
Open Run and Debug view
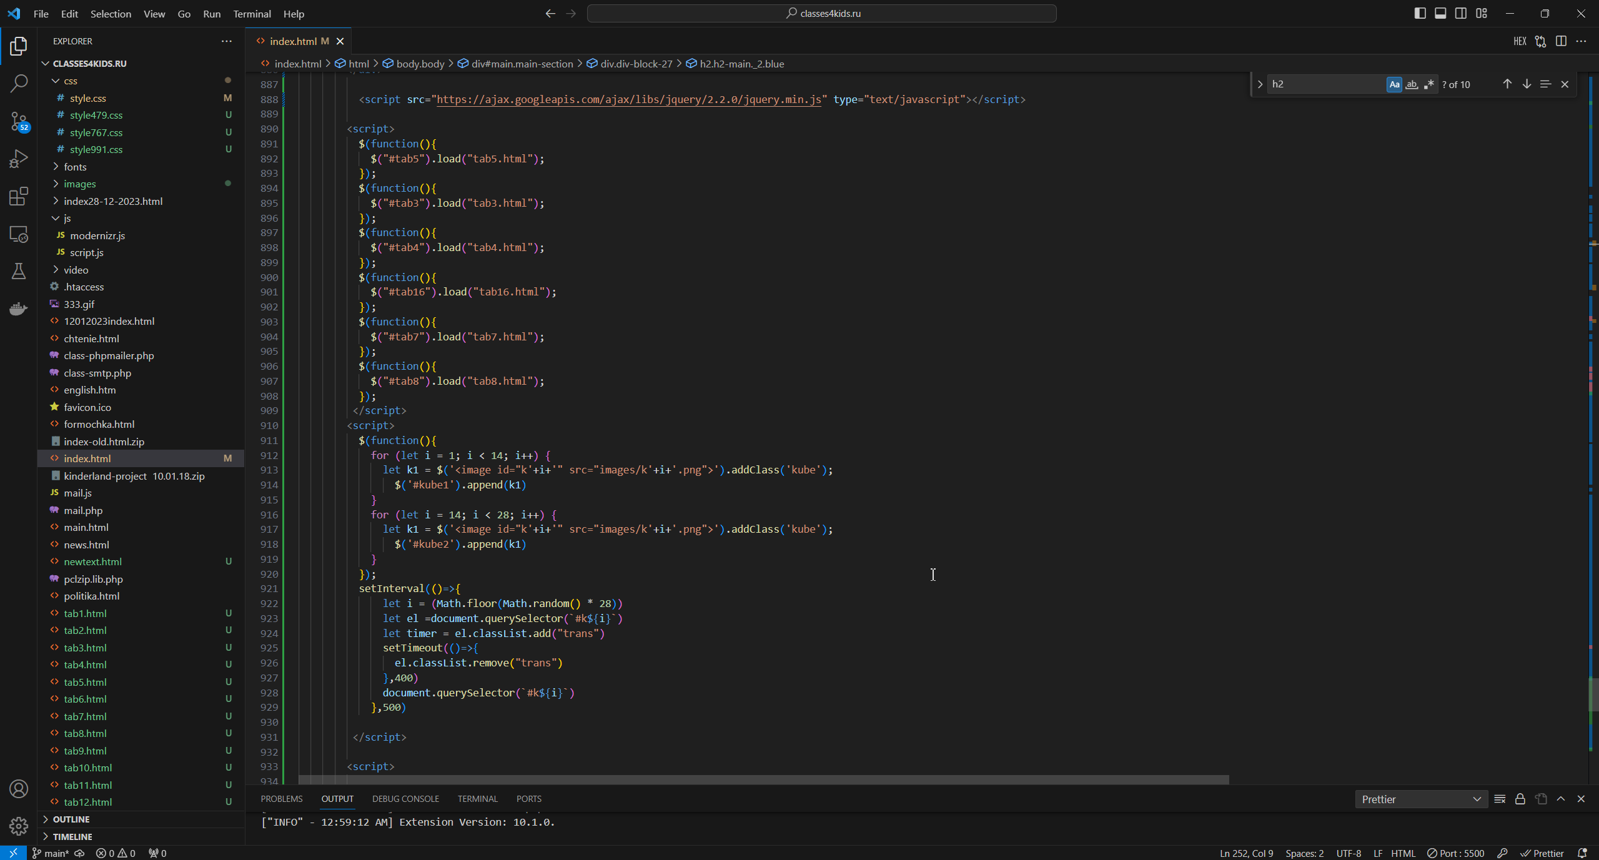click(19, 159)
